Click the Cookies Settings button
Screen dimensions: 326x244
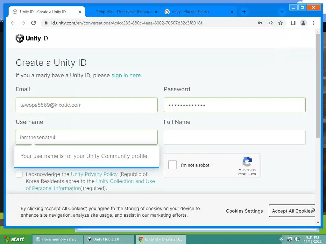coord(244,211)
